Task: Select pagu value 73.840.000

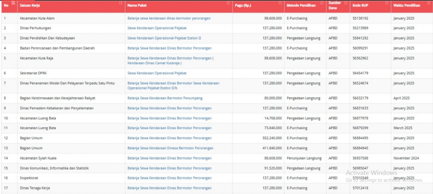Action: [273, 128]
